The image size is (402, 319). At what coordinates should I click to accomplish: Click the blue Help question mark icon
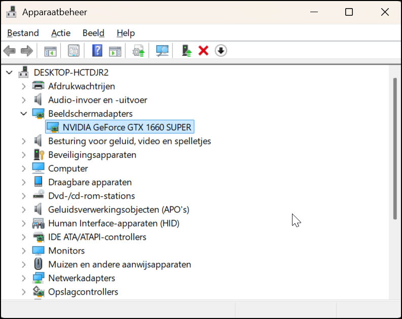point(97,51)
